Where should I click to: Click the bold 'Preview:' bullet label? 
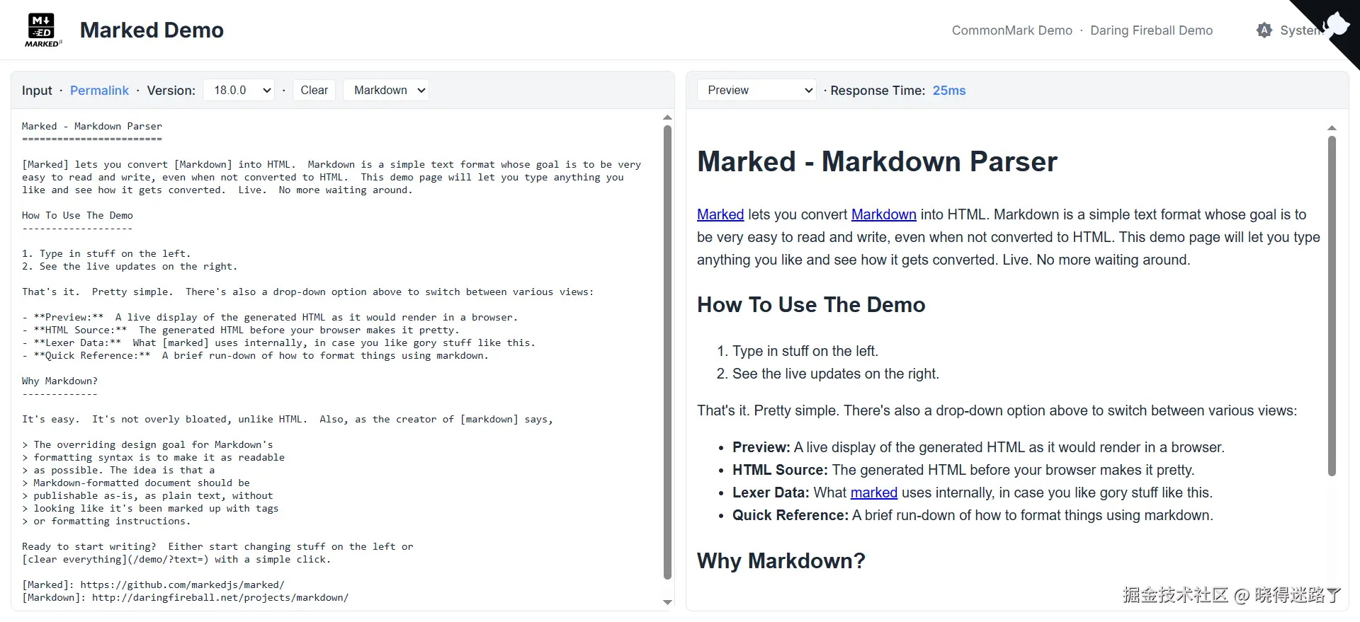(761, 447)
